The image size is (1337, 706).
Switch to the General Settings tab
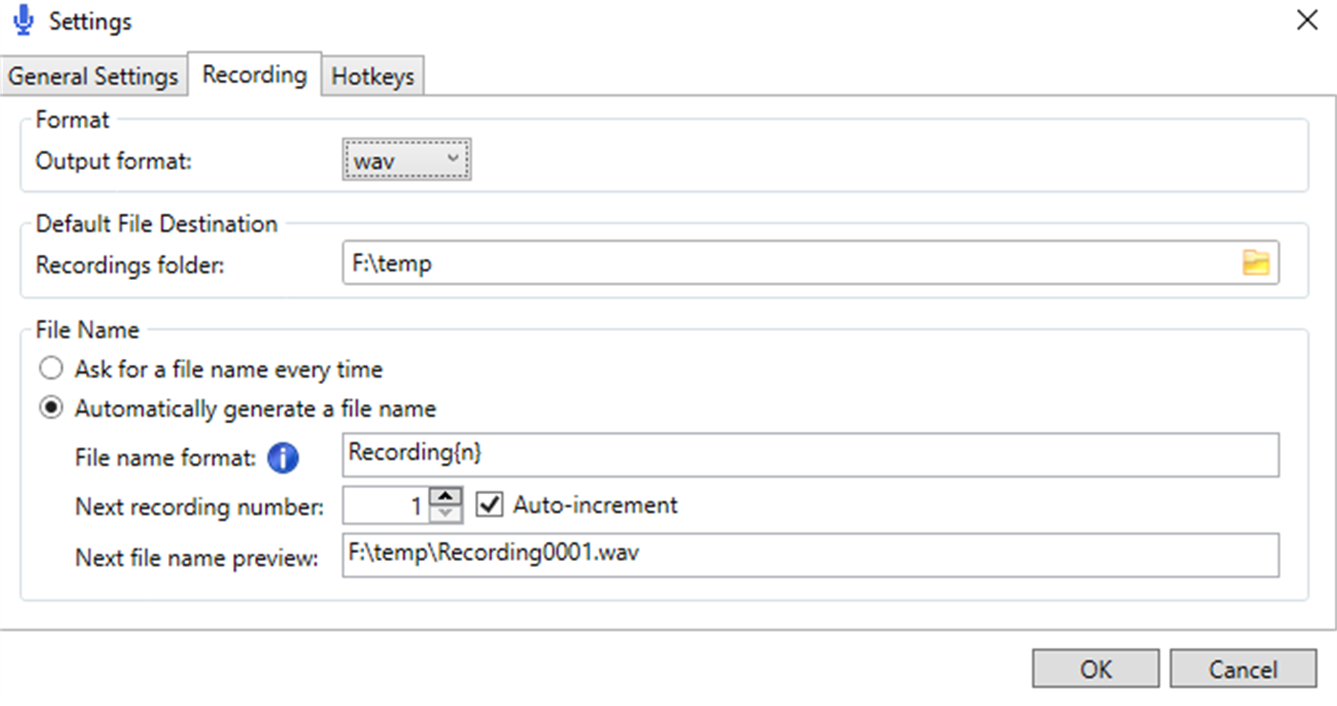pos(93,75)
